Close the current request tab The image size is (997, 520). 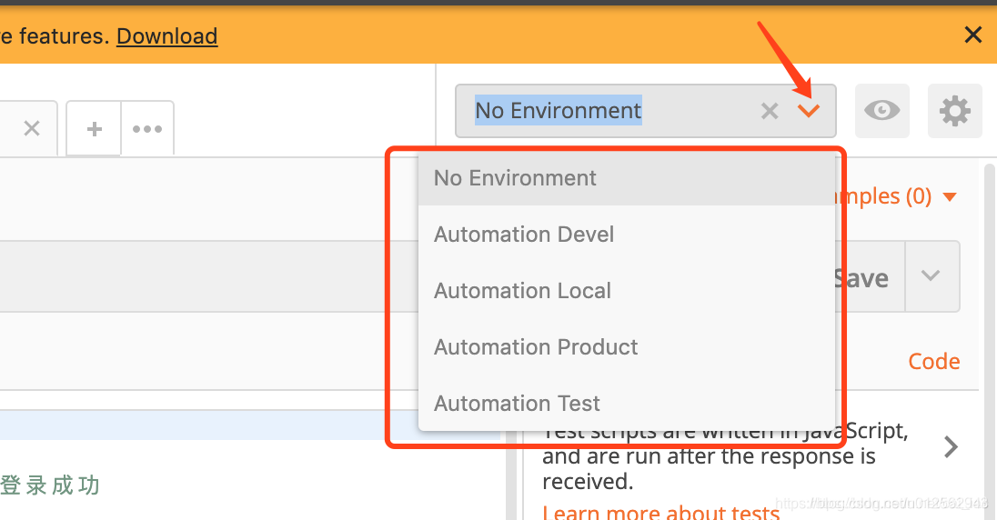coord(32,128)
